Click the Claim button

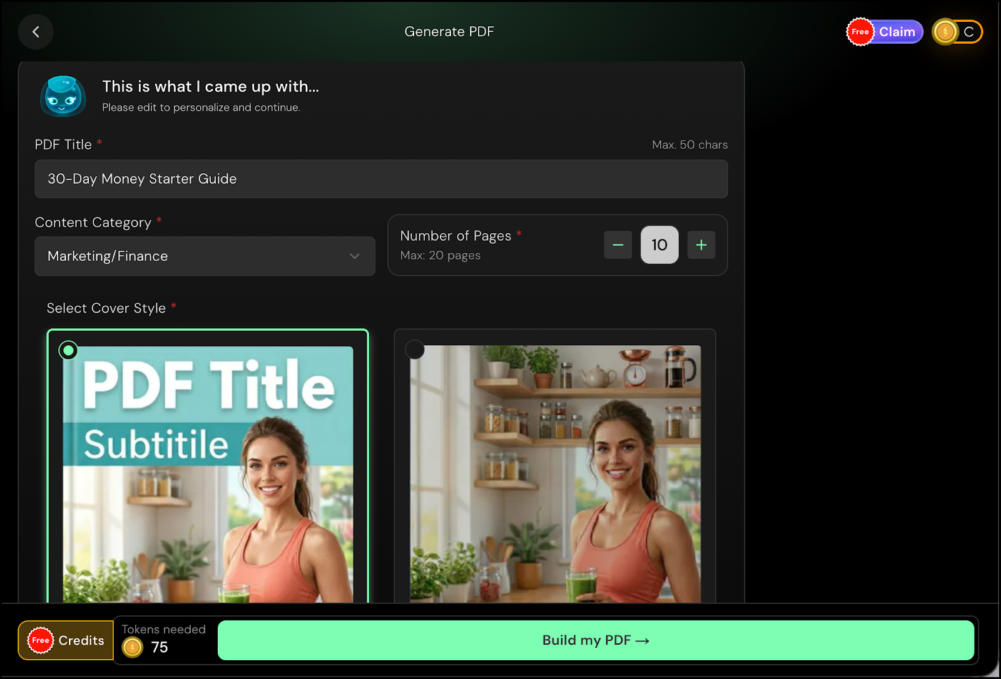click(897, 32)
